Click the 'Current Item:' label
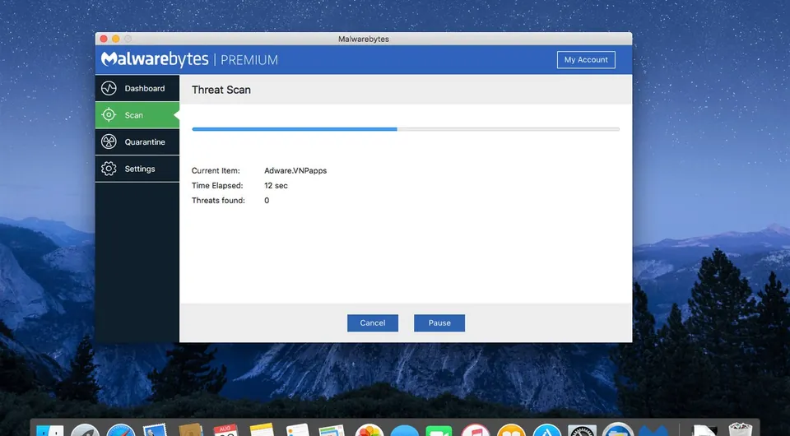790x436 pixels. click(216, 170)
